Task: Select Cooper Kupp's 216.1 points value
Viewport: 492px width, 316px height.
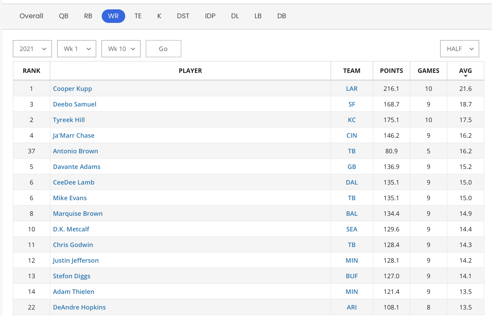Action: (x=392, y=89)
